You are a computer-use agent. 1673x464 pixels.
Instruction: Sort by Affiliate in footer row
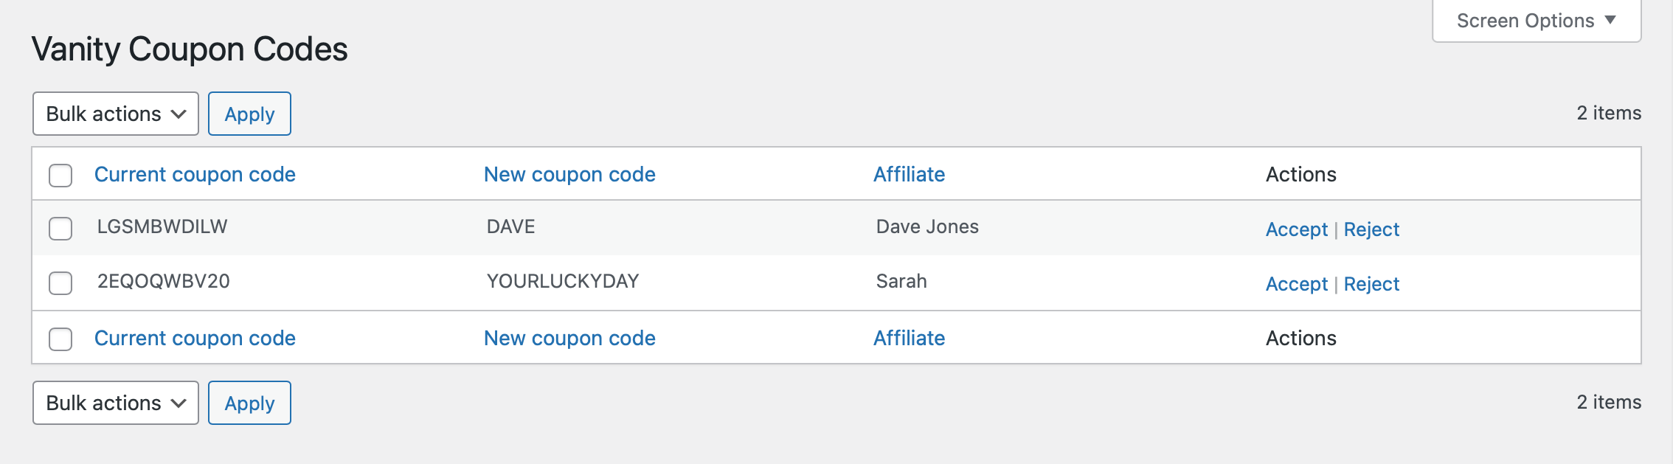coord(909,338)
